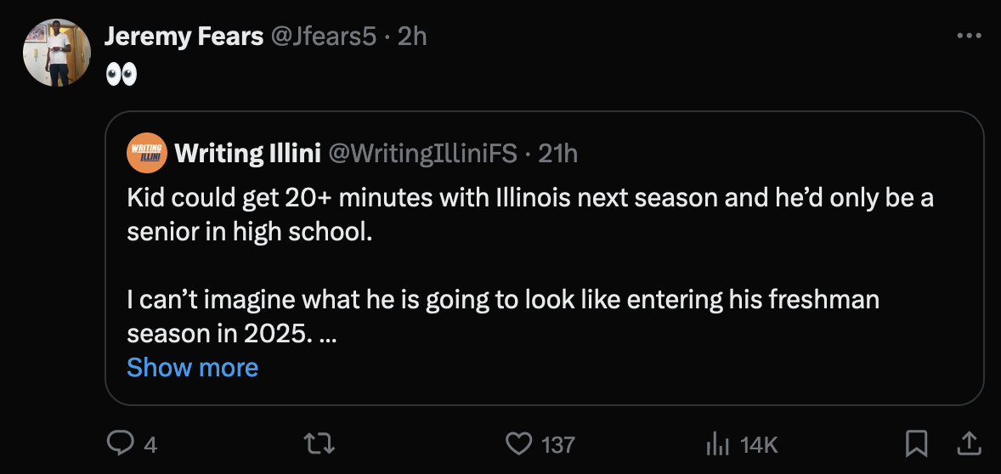Open the tweet's 2h timestamp
This screenshot has height=474, width=1001.
pos(412,37)
